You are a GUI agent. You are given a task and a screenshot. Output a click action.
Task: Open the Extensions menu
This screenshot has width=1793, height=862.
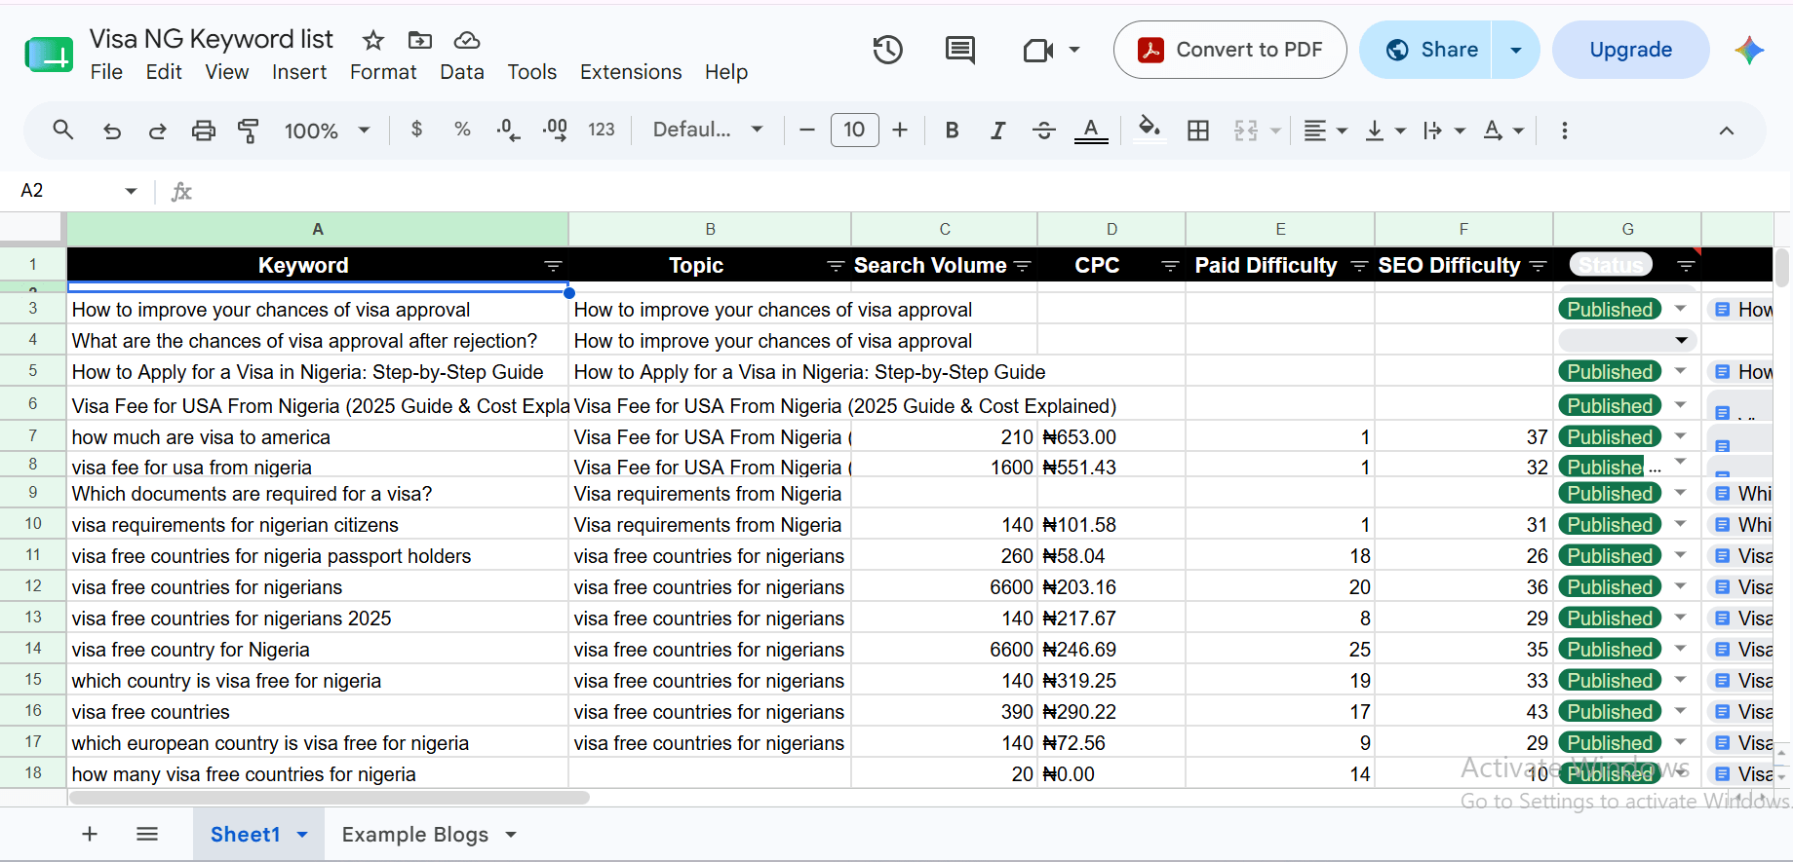pyautogui.click(x=631, y=72)
